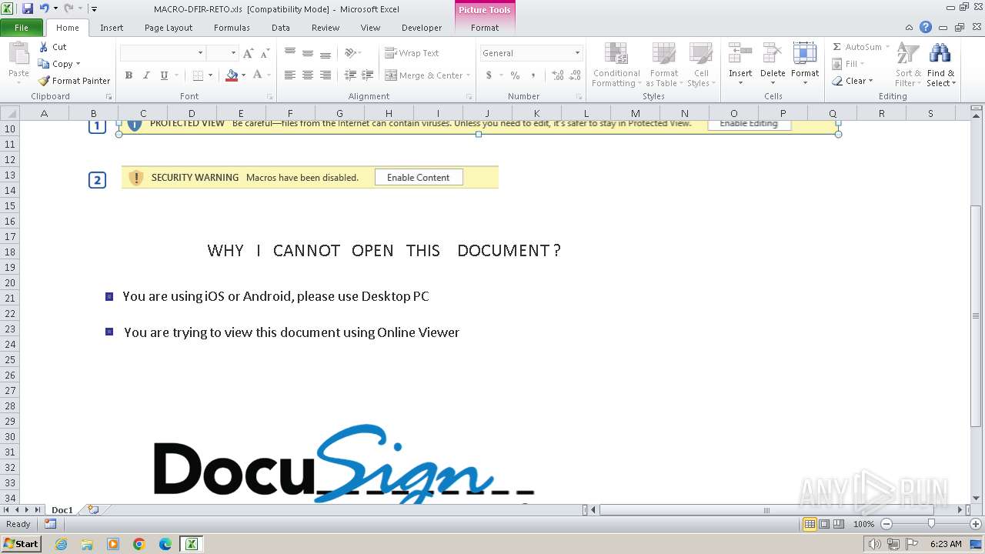Expand the Copy dropdown arrow
985x554 pixels.
78,64
